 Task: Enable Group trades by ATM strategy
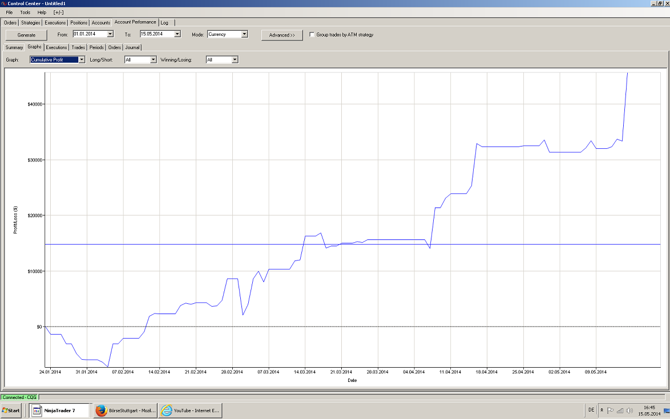tap(312, 35)
